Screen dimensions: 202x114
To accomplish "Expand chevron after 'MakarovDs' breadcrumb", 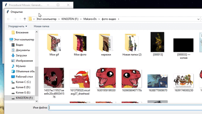I will tap(99, 19).
